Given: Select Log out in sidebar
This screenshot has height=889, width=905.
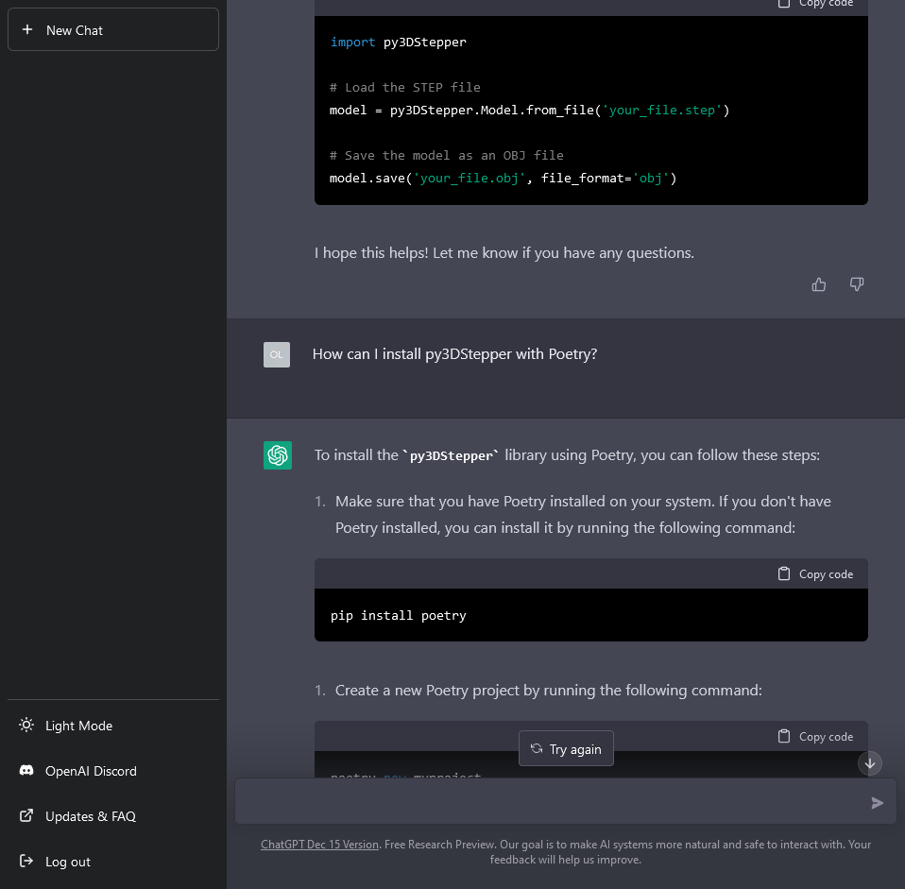Looking at the screenshot, I should click(x=68, y=862).
